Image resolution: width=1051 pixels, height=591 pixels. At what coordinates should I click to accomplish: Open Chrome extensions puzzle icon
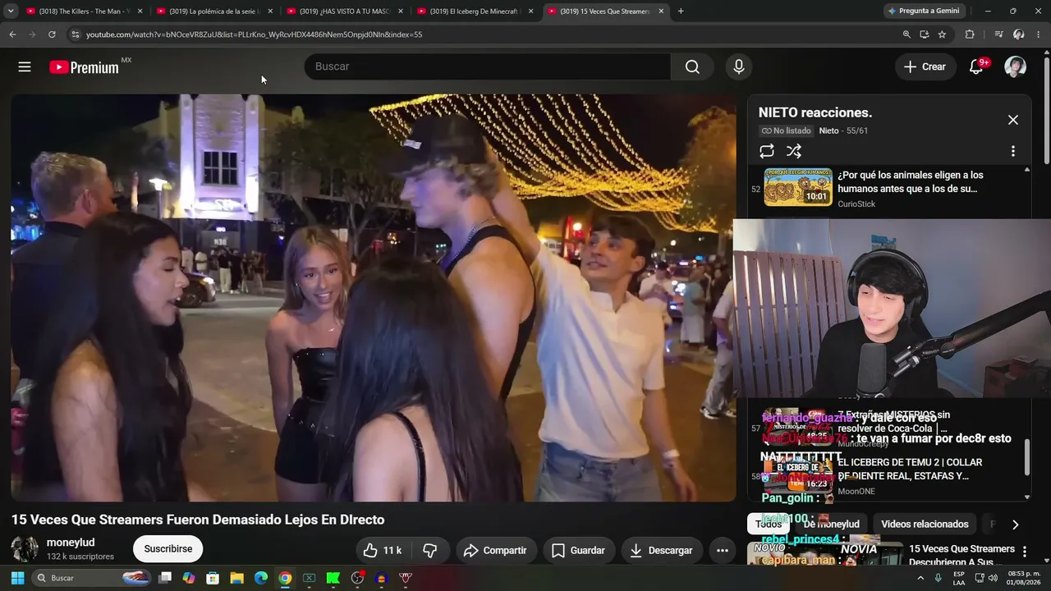(970, 34)
